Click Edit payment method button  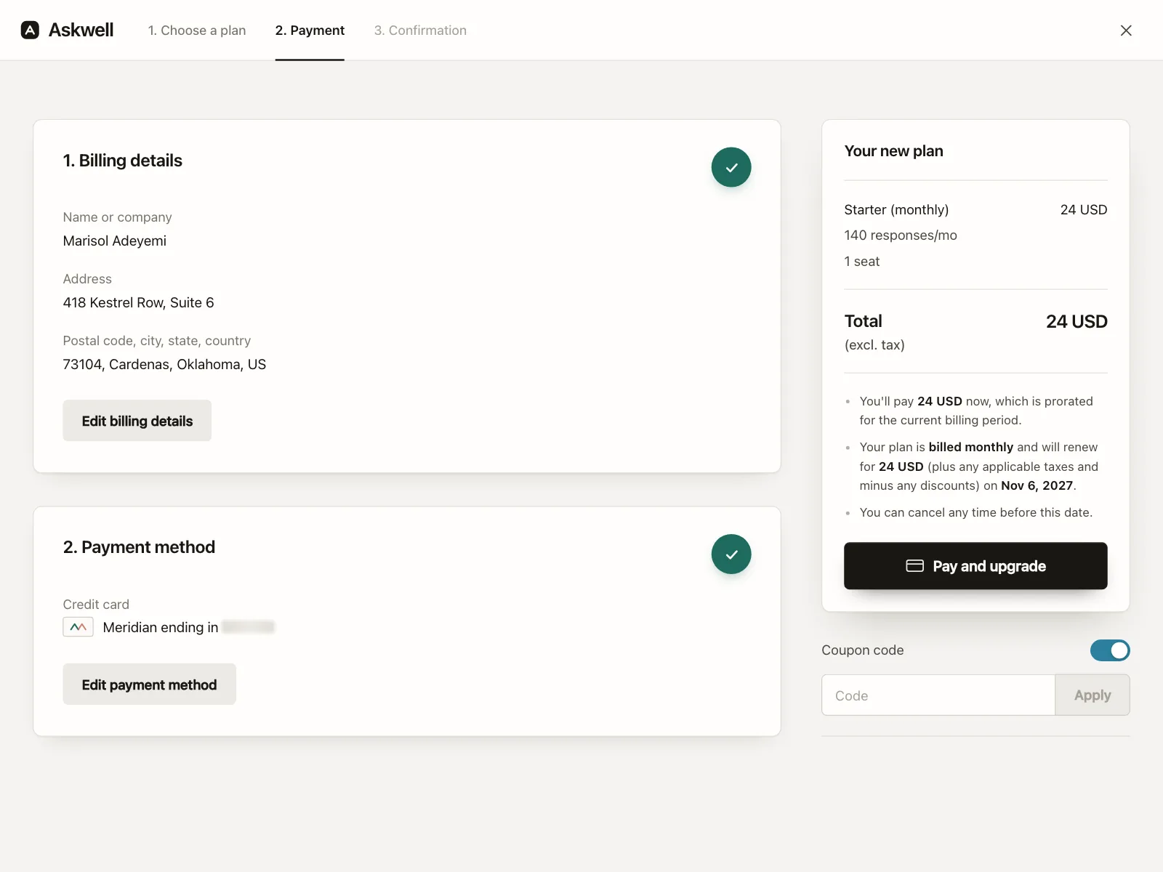pyautogui.click(x=149, y=685)
